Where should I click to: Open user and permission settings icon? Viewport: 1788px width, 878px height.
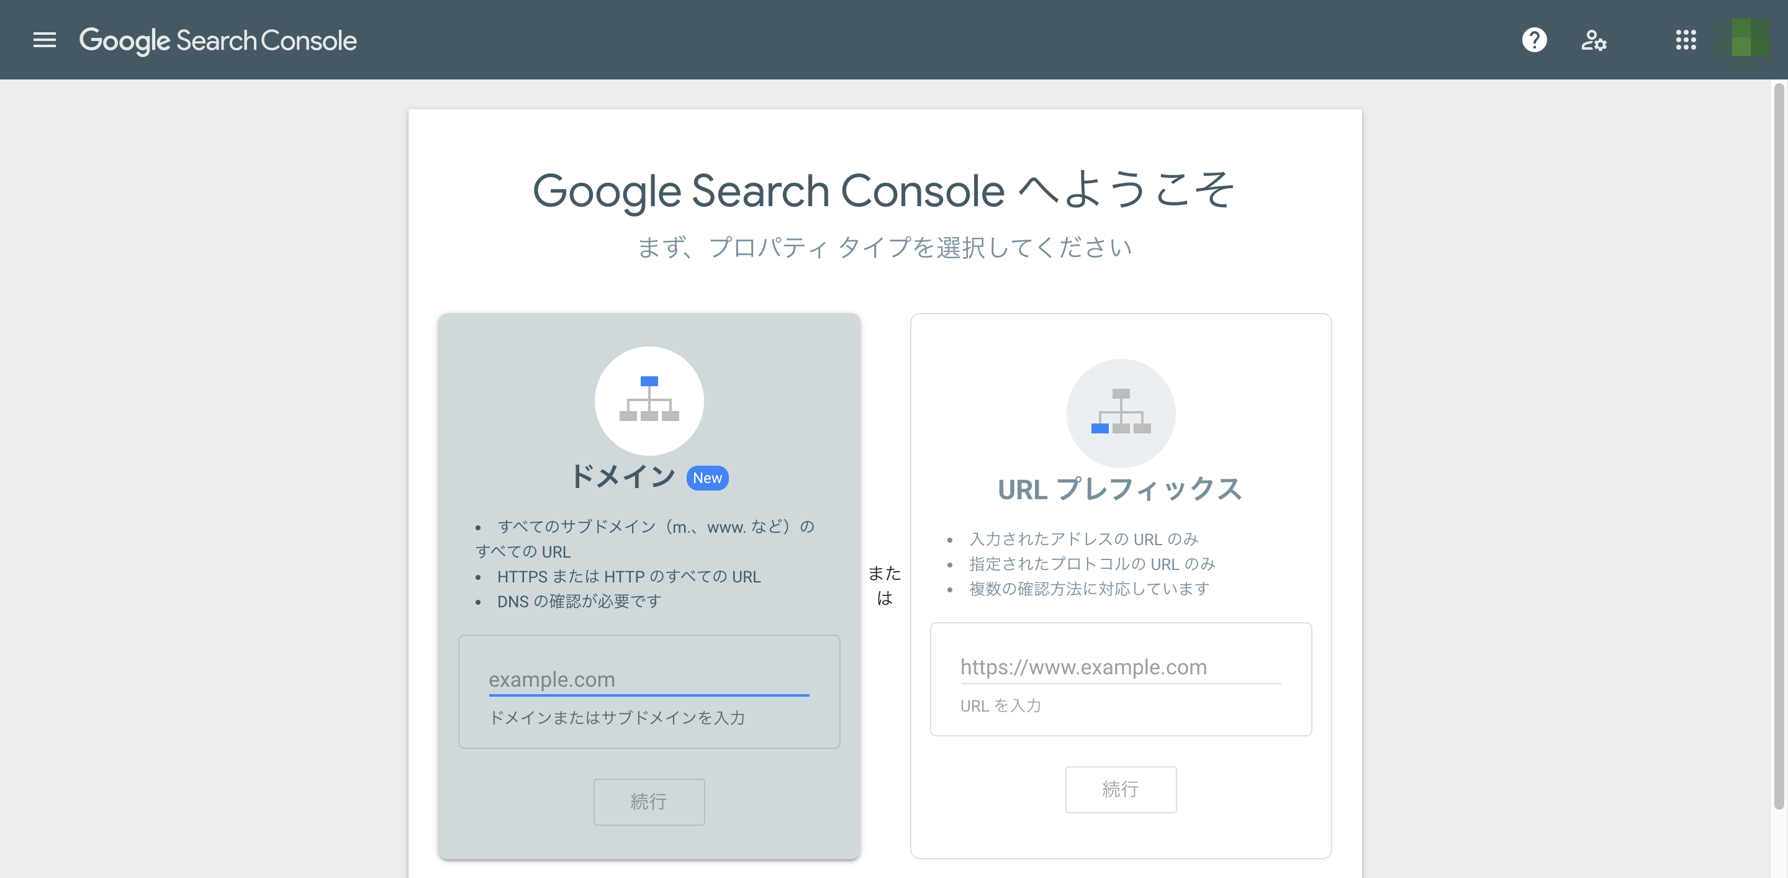pos(1594,40)
